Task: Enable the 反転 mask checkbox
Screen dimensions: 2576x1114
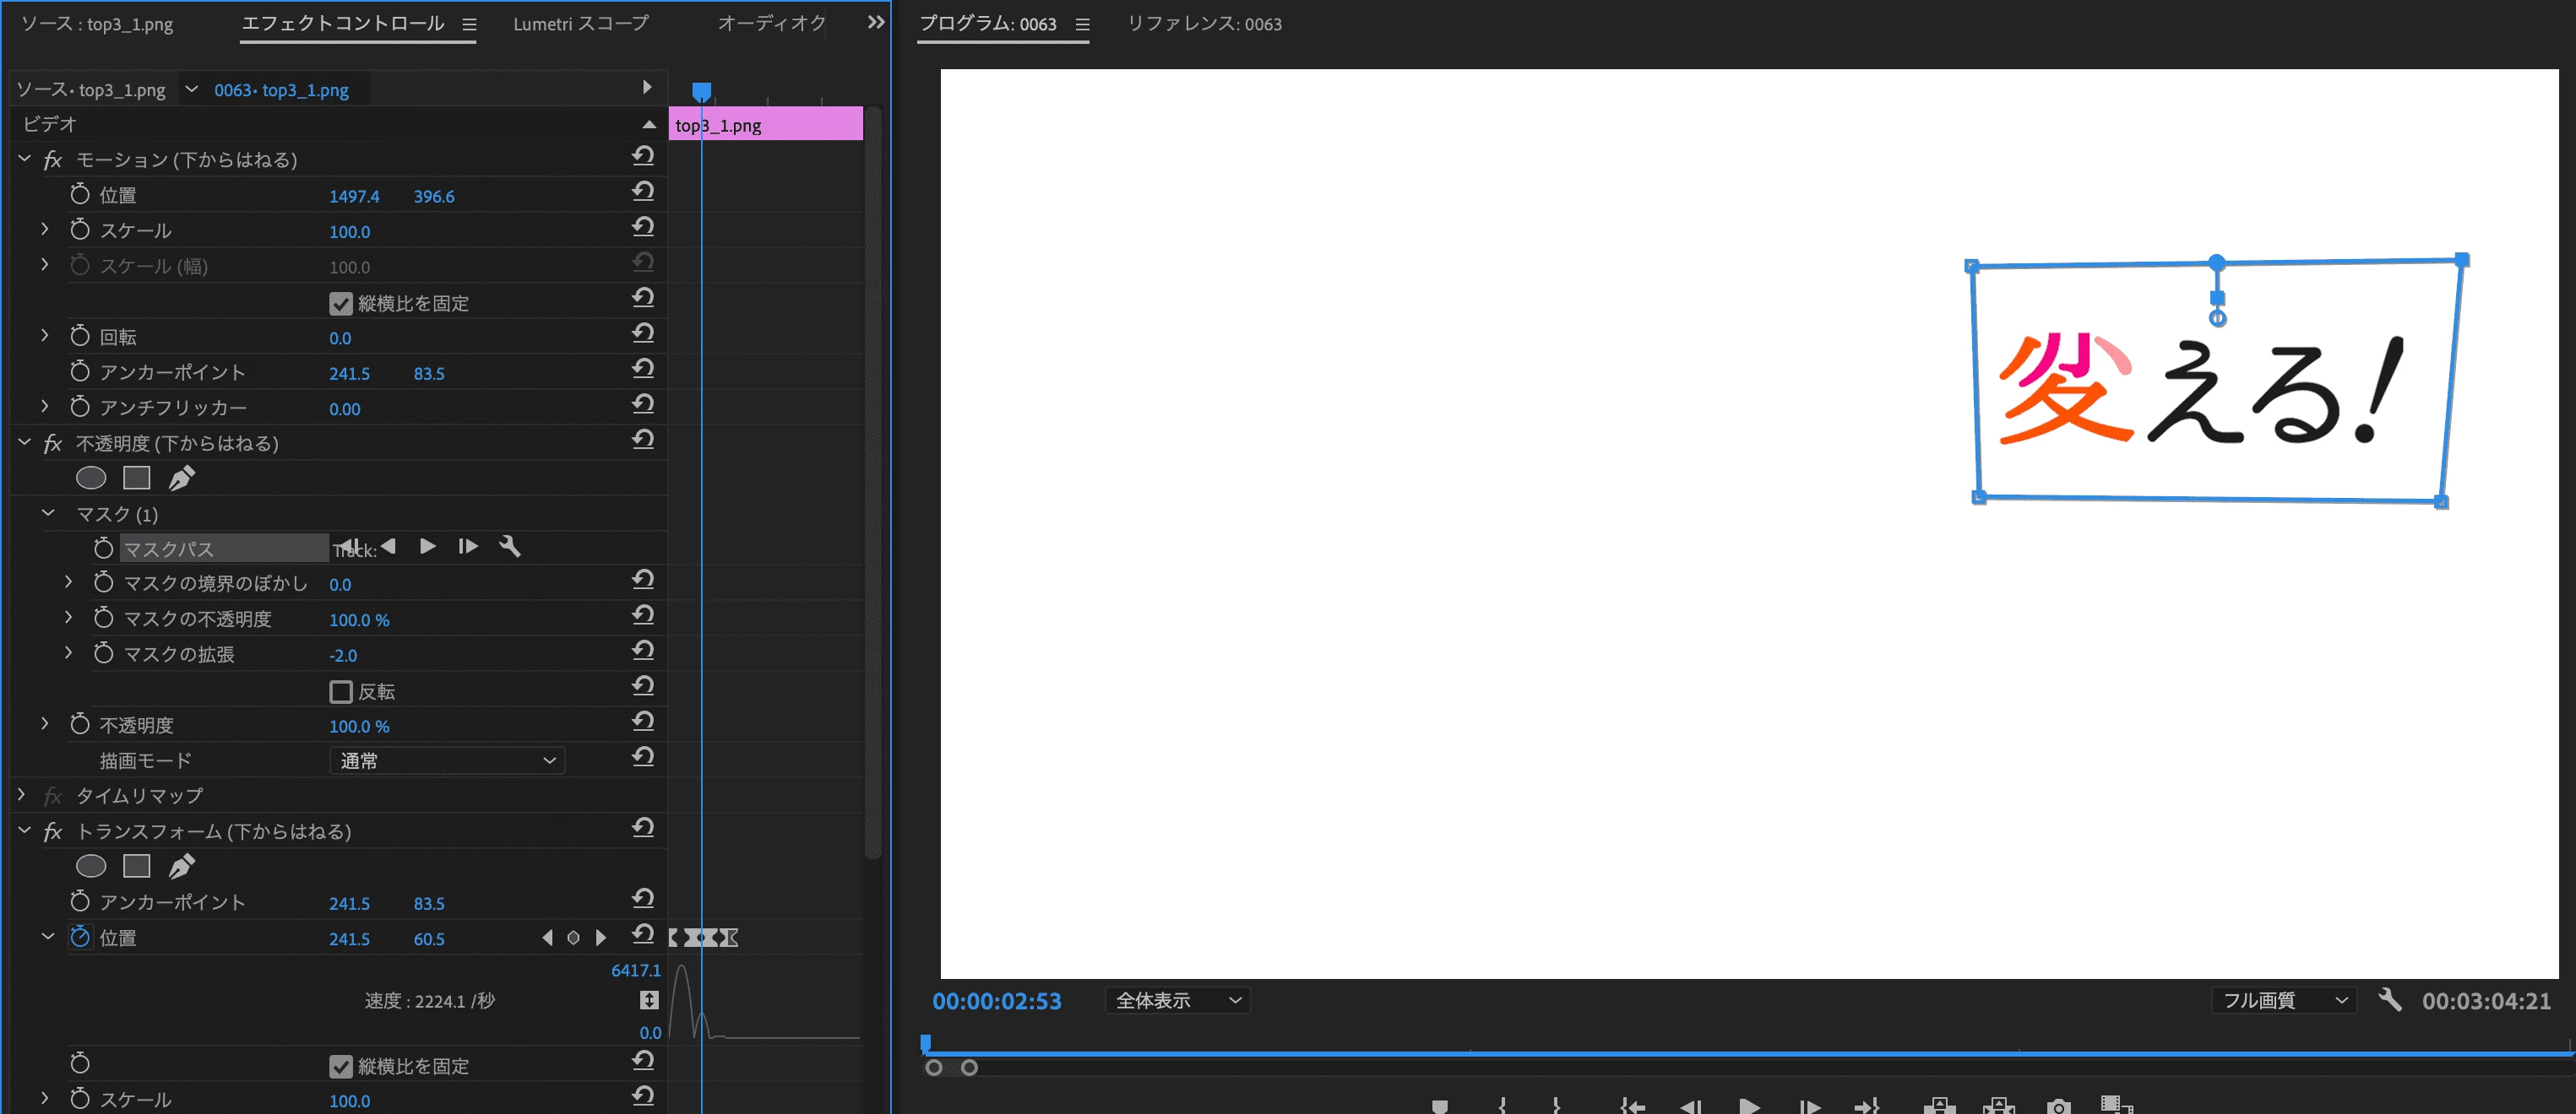Action: 341,691
